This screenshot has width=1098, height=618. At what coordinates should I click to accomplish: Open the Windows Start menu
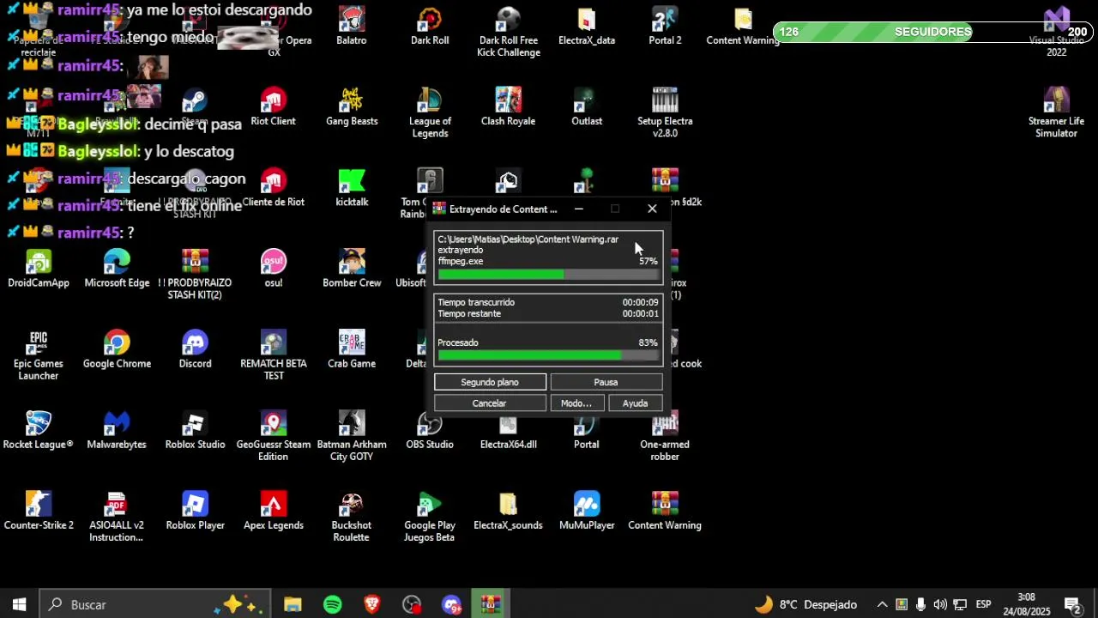pos(19,604)
